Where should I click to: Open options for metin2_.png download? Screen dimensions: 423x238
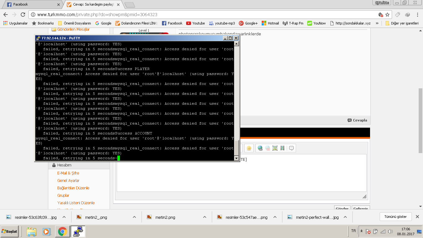[x=134, y=217]
